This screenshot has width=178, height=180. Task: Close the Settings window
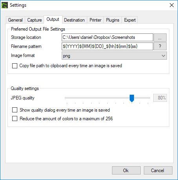[x=172, y=5]
